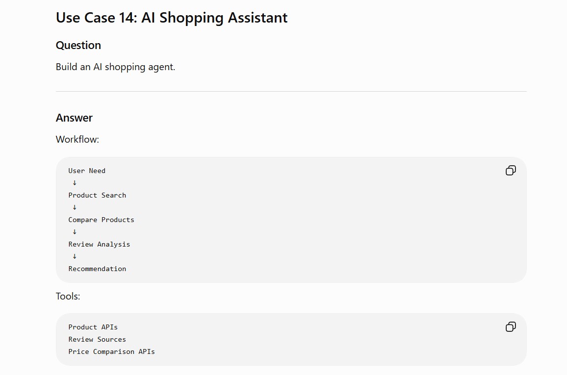Click the arrow above 'Recommendation'
This screenshot has height=375, width=567.
coord(75,256)
